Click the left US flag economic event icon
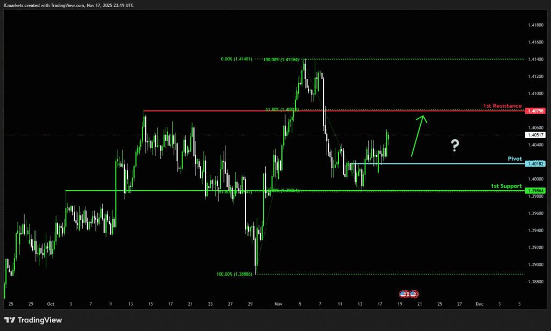This screenshot has height=331, width=551. [x=404, y=294]
